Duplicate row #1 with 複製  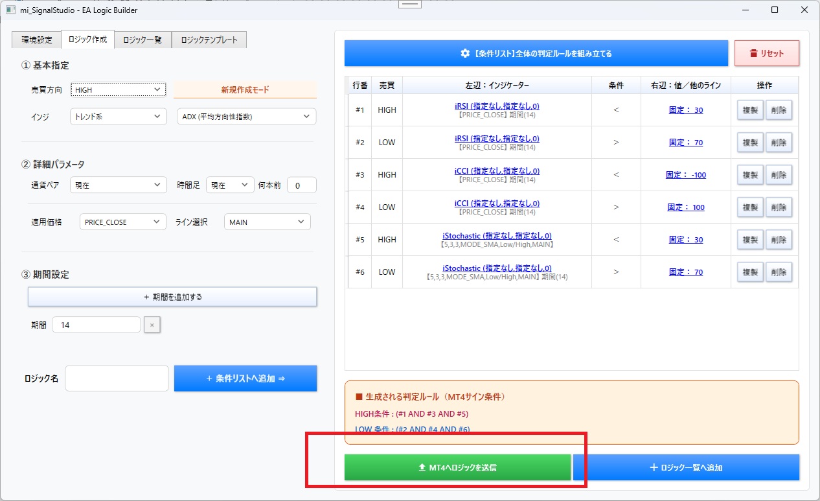tap(750, 110)
